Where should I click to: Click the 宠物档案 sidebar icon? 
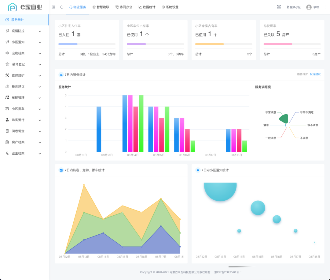(7, 53)
